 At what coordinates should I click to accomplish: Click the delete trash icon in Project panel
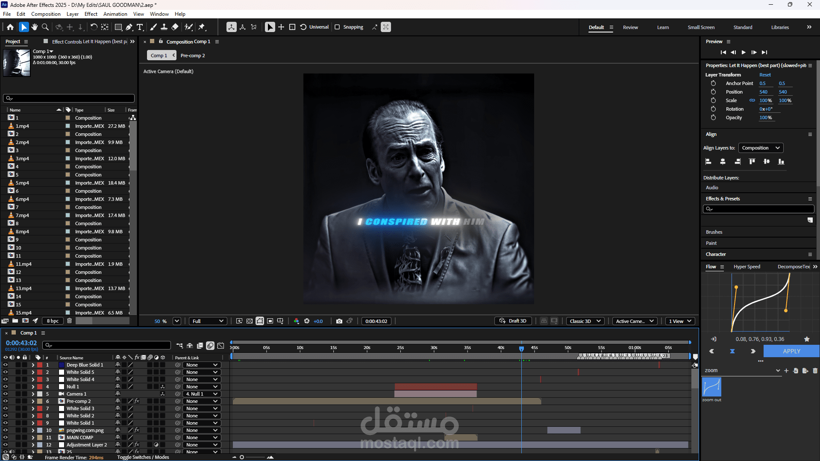pos(69,321)
